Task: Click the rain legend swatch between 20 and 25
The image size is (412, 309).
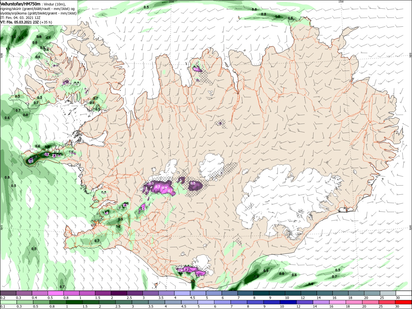Action: coord(371,302)
